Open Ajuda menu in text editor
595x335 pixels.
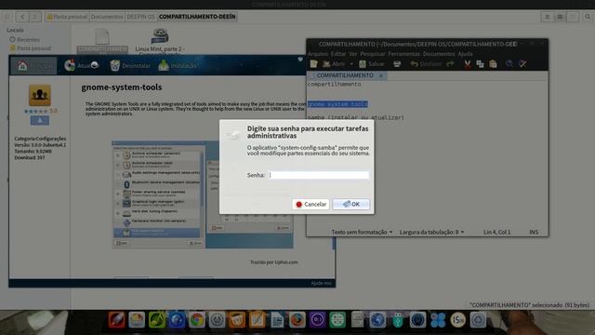(465, 54)
